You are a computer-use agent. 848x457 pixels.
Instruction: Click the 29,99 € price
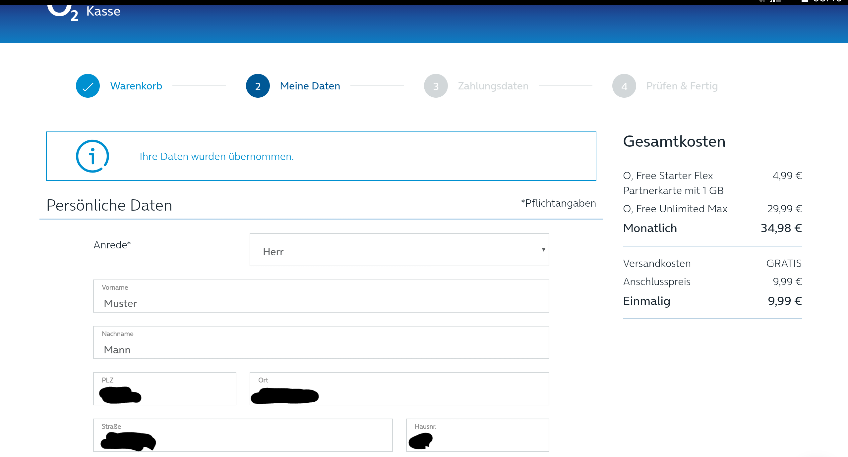pos(784,209)
